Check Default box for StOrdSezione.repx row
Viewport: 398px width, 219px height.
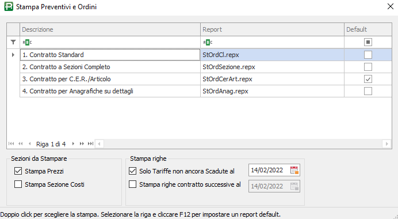click(368, 67)
